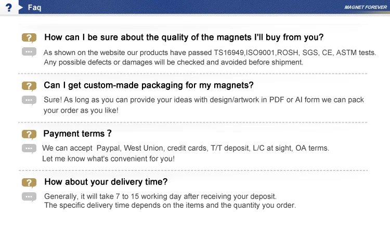Open the custom-made packaging question heading
The image size is (390, 225).
click(x=148, y=85)
